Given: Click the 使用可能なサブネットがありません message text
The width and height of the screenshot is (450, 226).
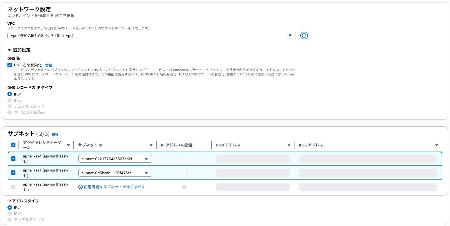Looking at the screenshot, I should click(114, 187).
